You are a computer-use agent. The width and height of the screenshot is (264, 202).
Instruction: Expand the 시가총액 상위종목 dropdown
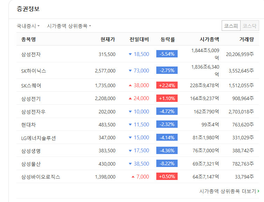pos(69,26)
